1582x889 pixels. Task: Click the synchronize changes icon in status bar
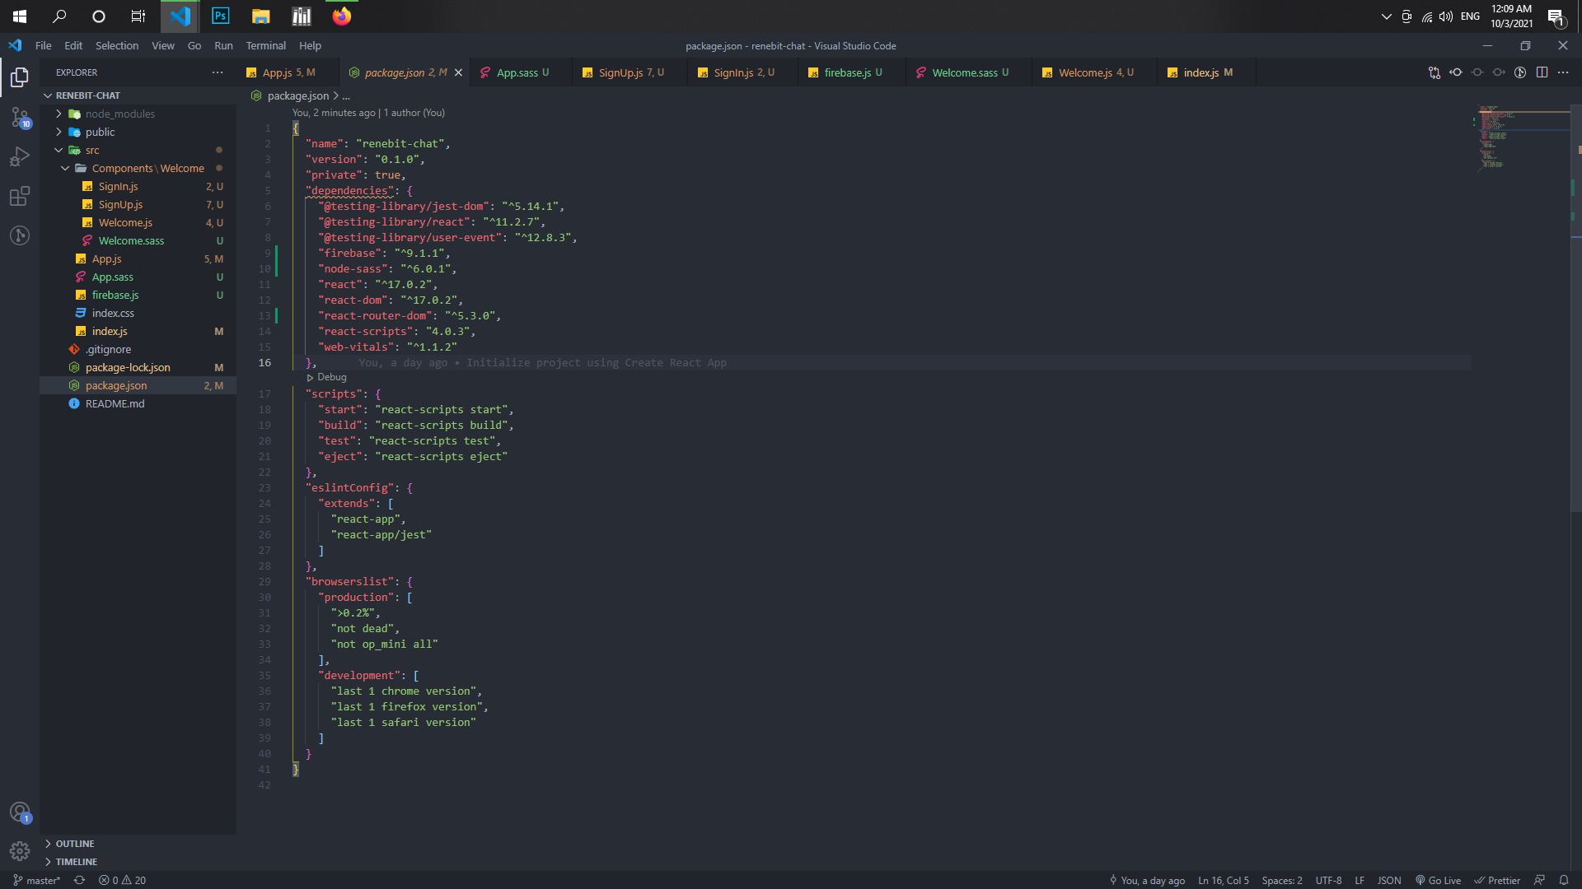click(79, 880)
